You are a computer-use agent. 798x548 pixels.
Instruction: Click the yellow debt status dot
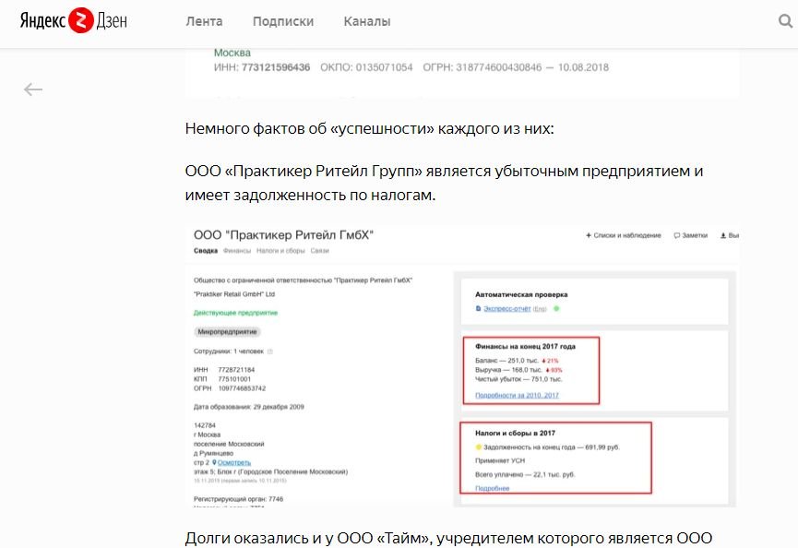tap(479, 446)
